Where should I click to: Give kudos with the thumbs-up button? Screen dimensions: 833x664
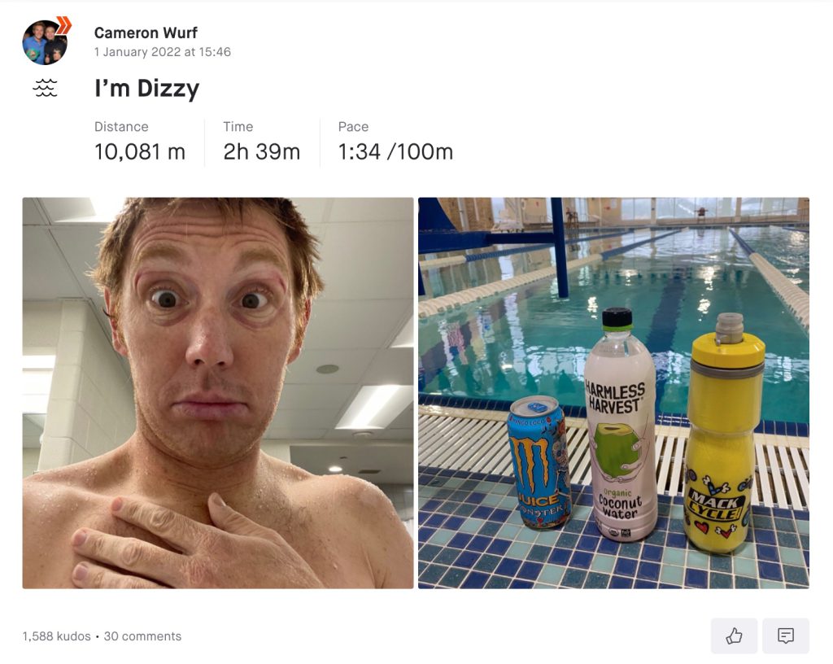click(x=734, y=636)
